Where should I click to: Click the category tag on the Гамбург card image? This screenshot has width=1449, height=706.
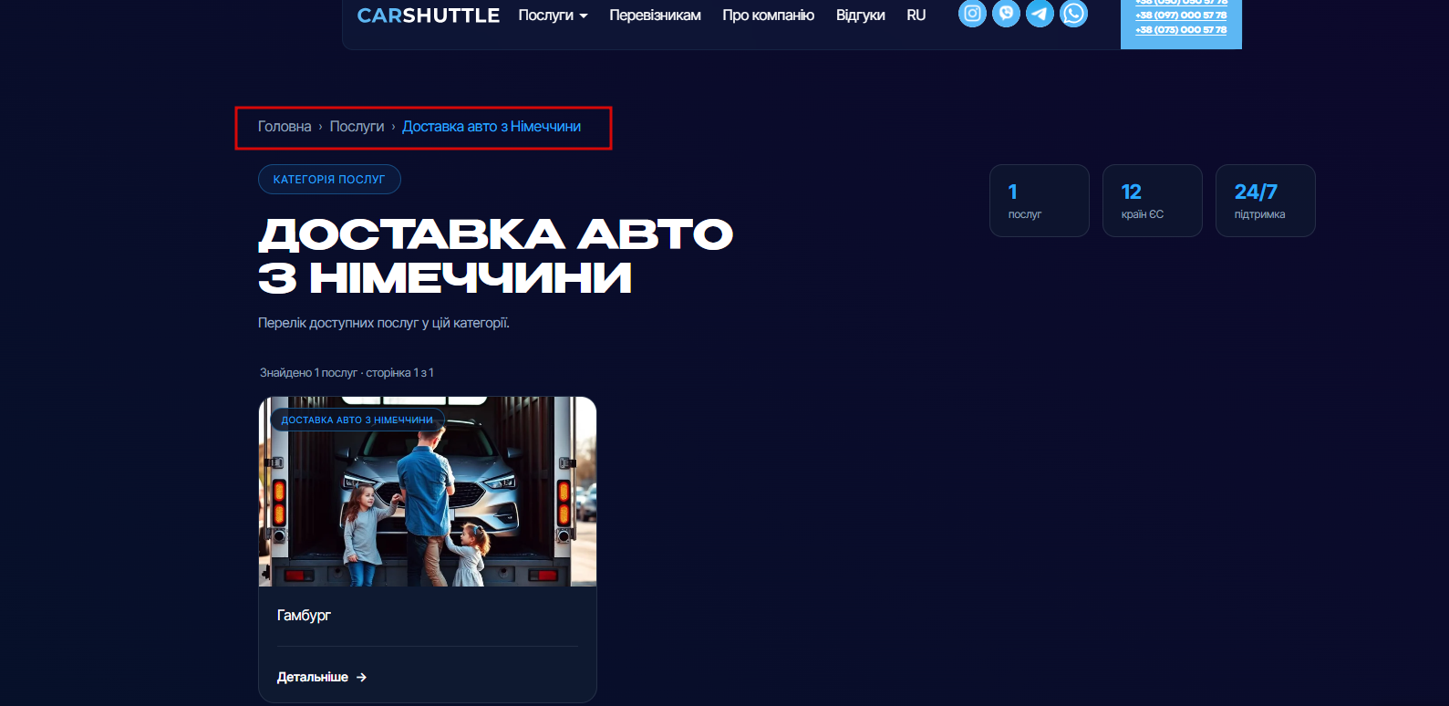357,420
